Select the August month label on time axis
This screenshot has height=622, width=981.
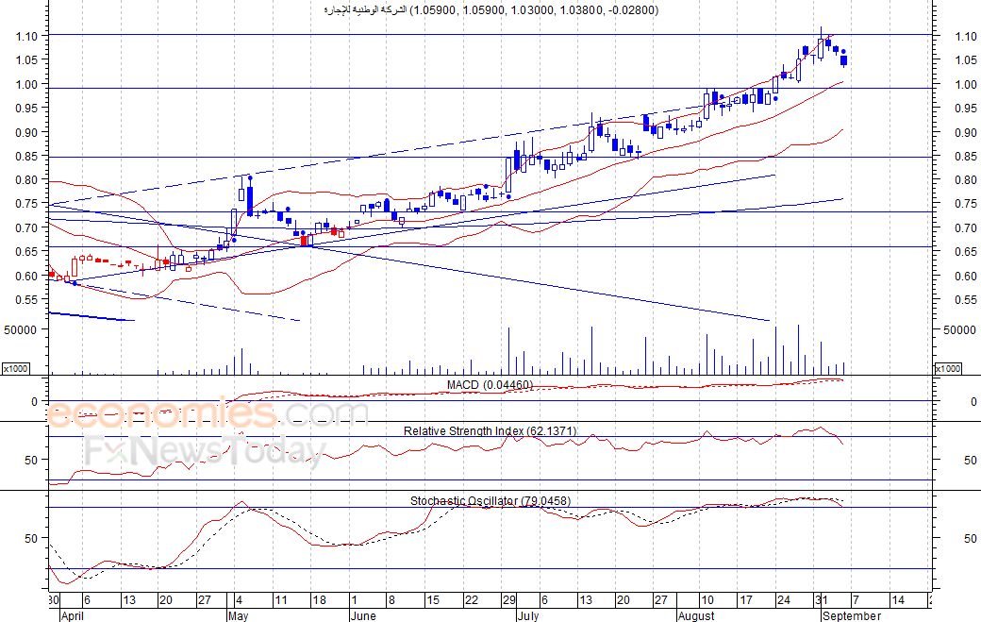(x=696, y=615)
